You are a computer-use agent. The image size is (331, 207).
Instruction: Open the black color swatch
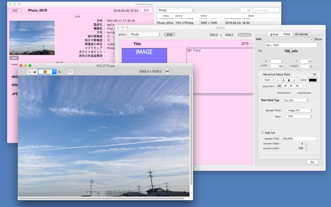(x=313, y=80)
